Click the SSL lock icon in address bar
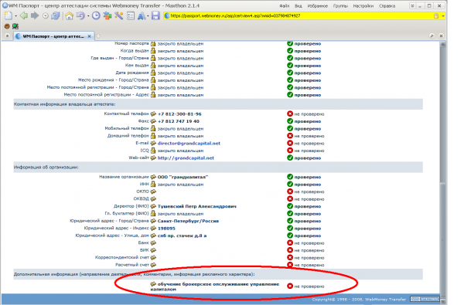This screenshot has width=464, height=305. (x=436, y=16)
